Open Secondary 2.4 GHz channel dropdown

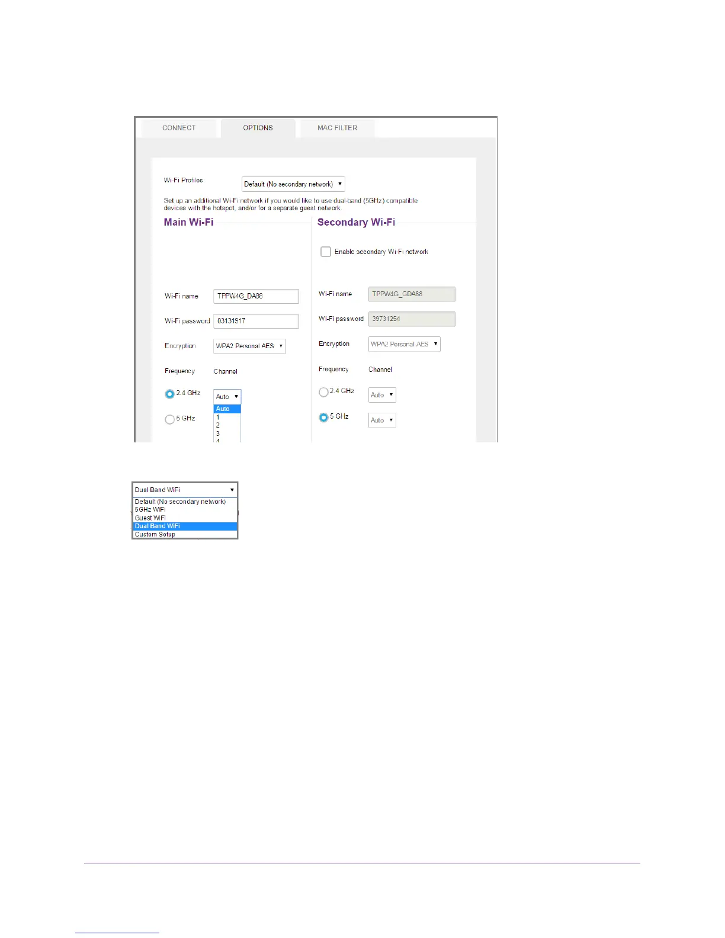(382, 395)
